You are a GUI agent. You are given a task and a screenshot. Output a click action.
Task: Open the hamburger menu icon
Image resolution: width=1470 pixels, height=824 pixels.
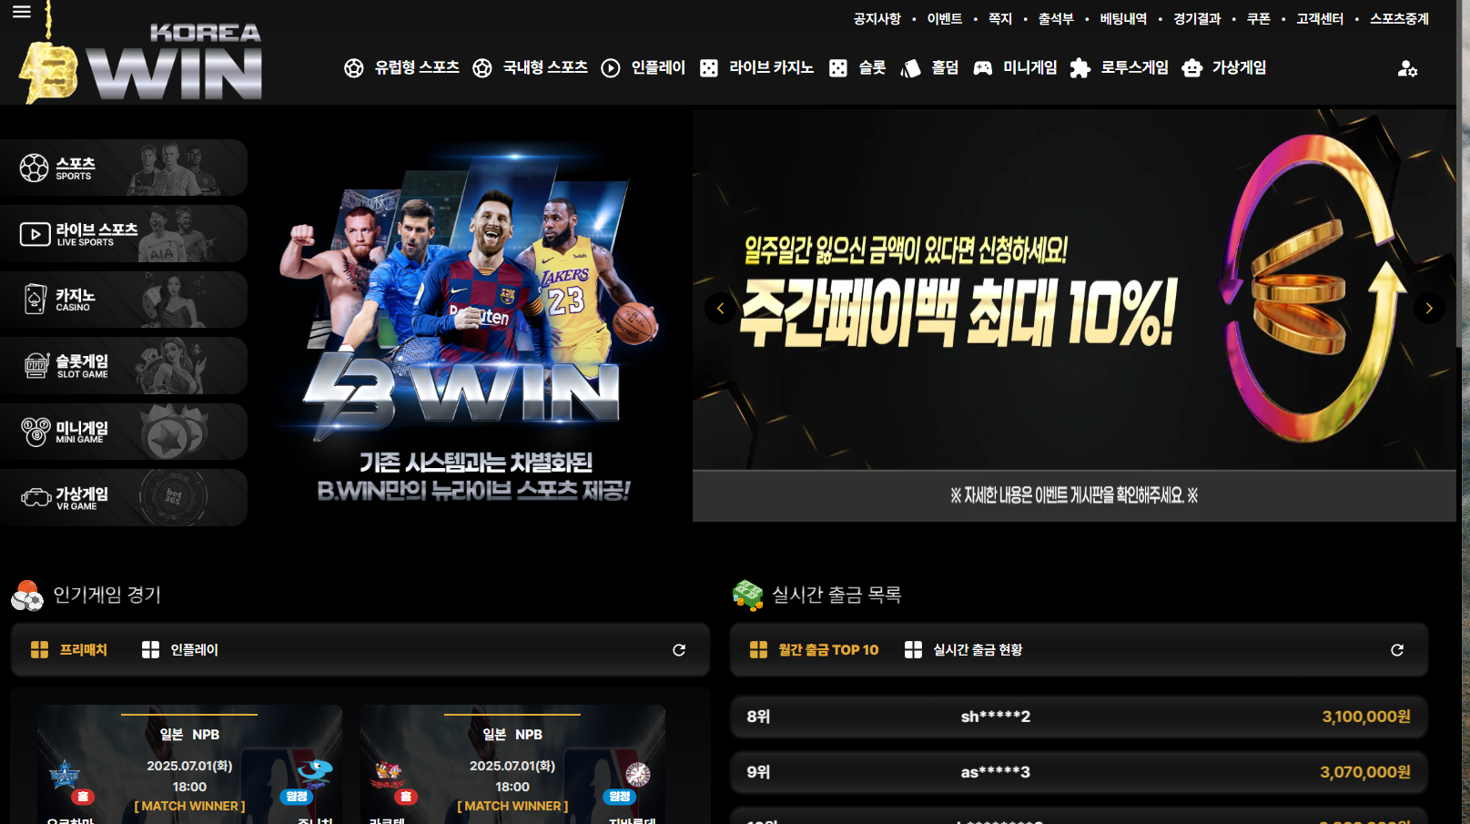coord(22,12)
